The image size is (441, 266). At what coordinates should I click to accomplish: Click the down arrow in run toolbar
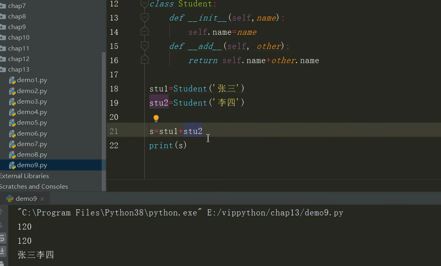click(2, 225)
